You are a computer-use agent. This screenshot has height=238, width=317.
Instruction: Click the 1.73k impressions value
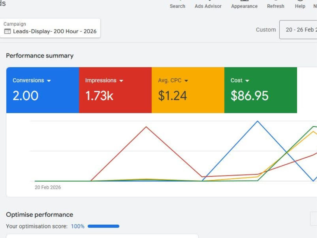click(x=99, y=96)
